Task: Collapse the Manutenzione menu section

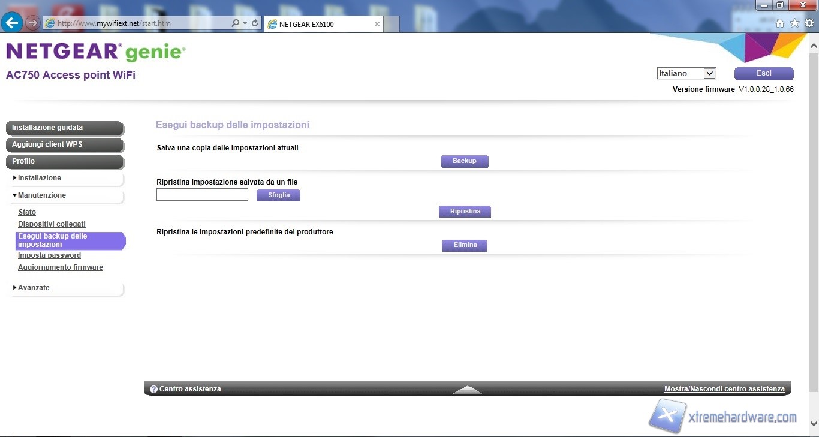Action: click(x=41, y=195)
